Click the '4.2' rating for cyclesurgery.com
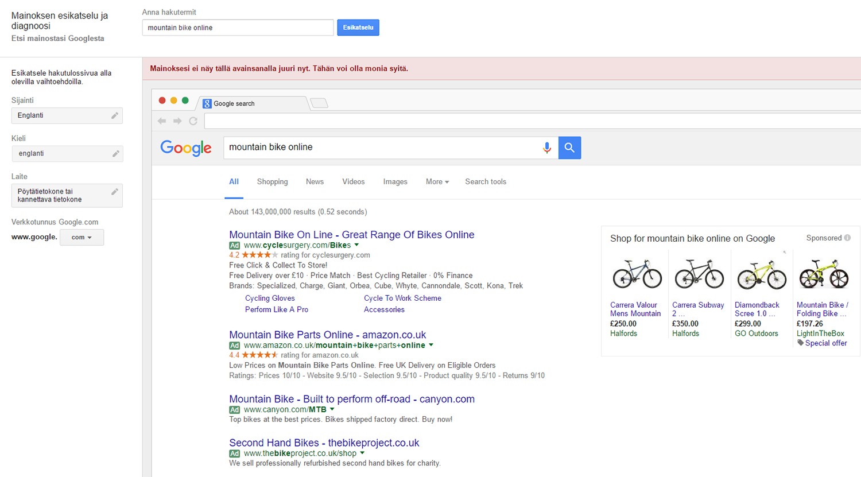This screenshot has height=477, width=861. (x=234, y=255)
